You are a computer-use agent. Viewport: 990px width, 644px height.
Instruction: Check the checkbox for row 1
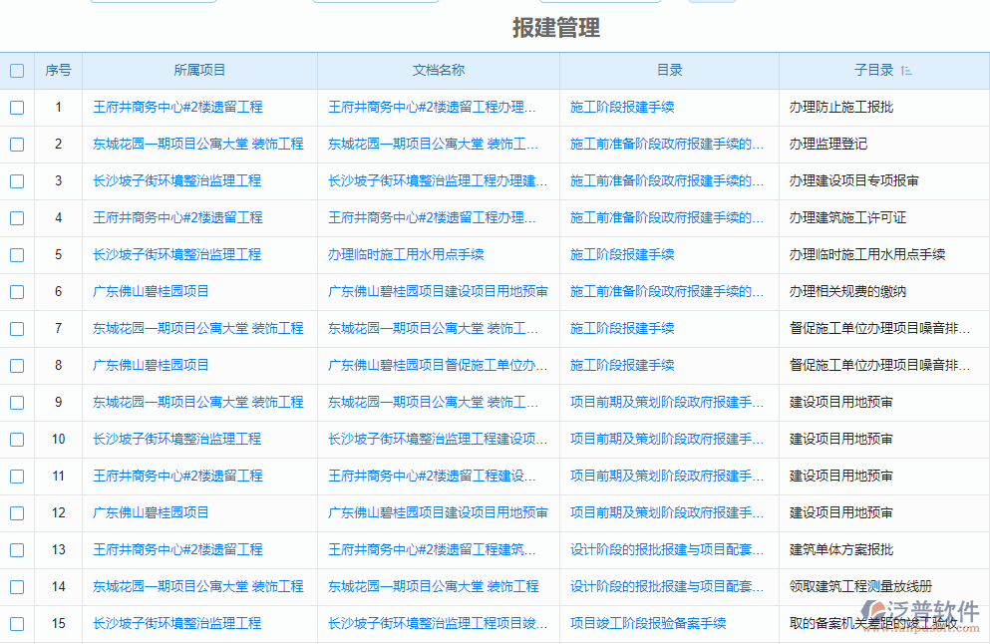tap(16, 108)
